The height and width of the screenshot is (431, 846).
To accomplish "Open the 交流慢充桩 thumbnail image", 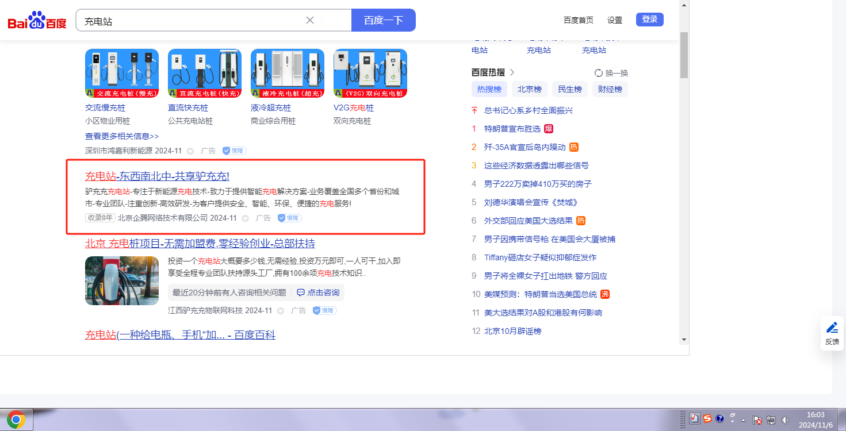I will click(122, 73).
